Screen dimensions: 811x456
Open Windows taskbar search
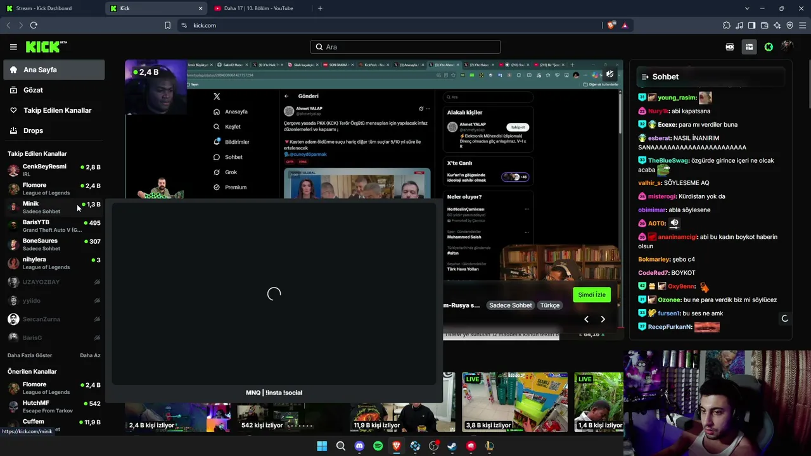[x=341, y=446]
